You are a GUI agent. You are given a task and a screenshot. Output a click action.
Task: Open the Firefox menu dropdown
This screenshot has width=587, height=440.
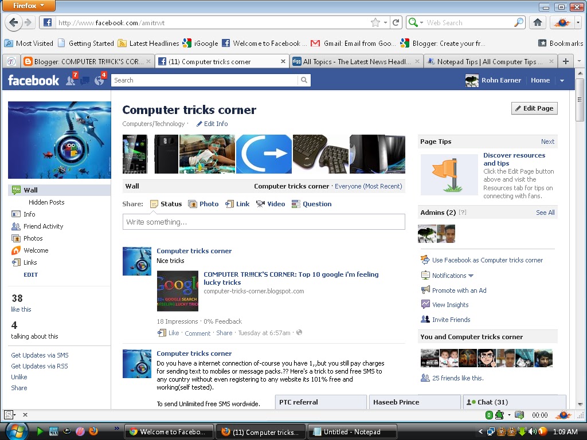tap(29, 6)
